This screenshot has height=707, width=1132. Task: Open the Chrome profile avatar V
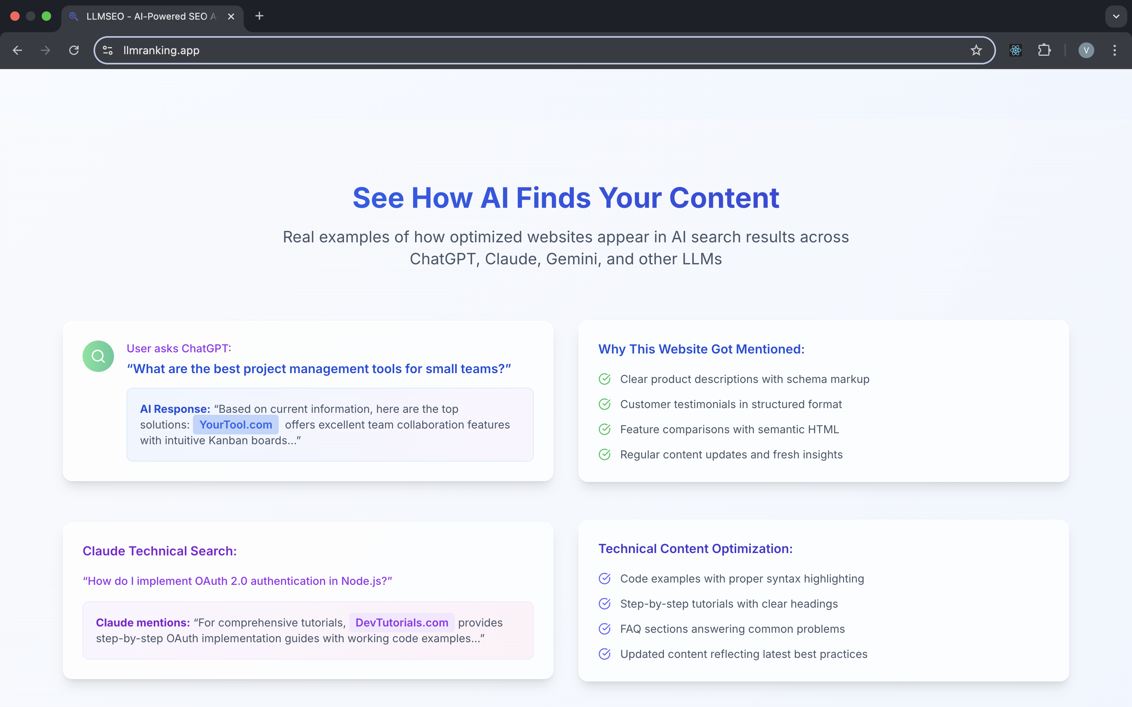point(1086,50)
